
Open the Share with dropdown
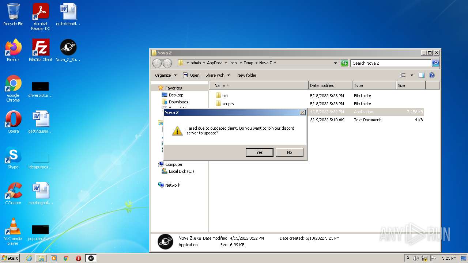(218, 75)
